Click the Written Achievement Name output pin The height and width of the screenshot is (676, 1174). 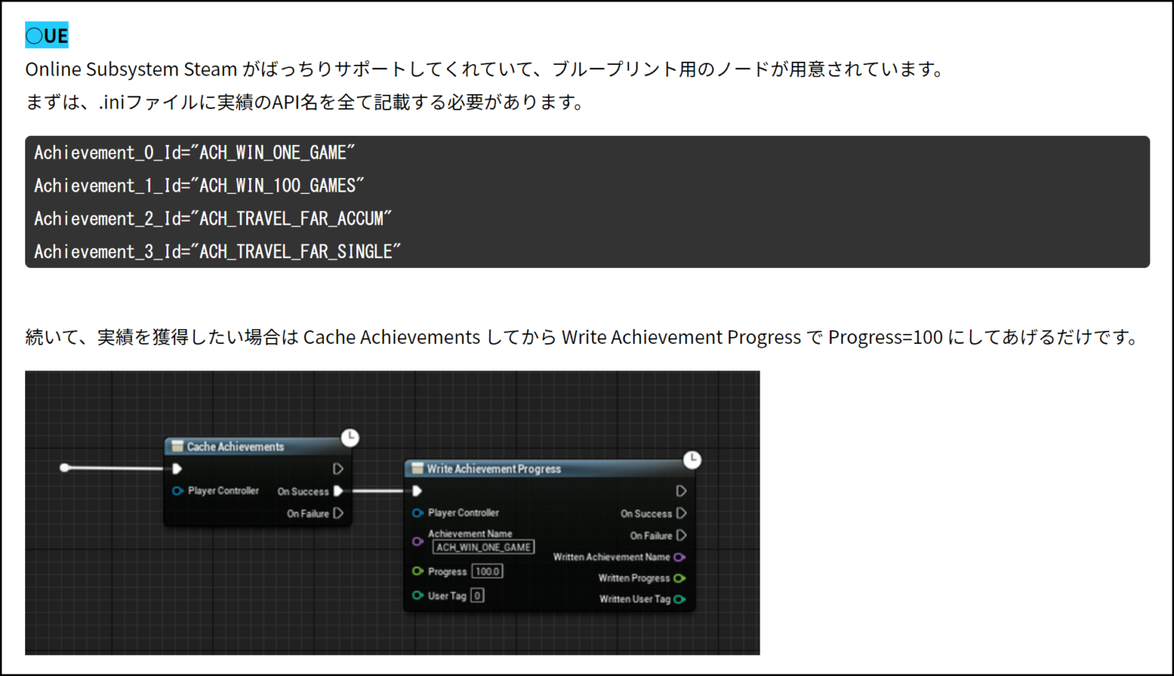[680, 557]
